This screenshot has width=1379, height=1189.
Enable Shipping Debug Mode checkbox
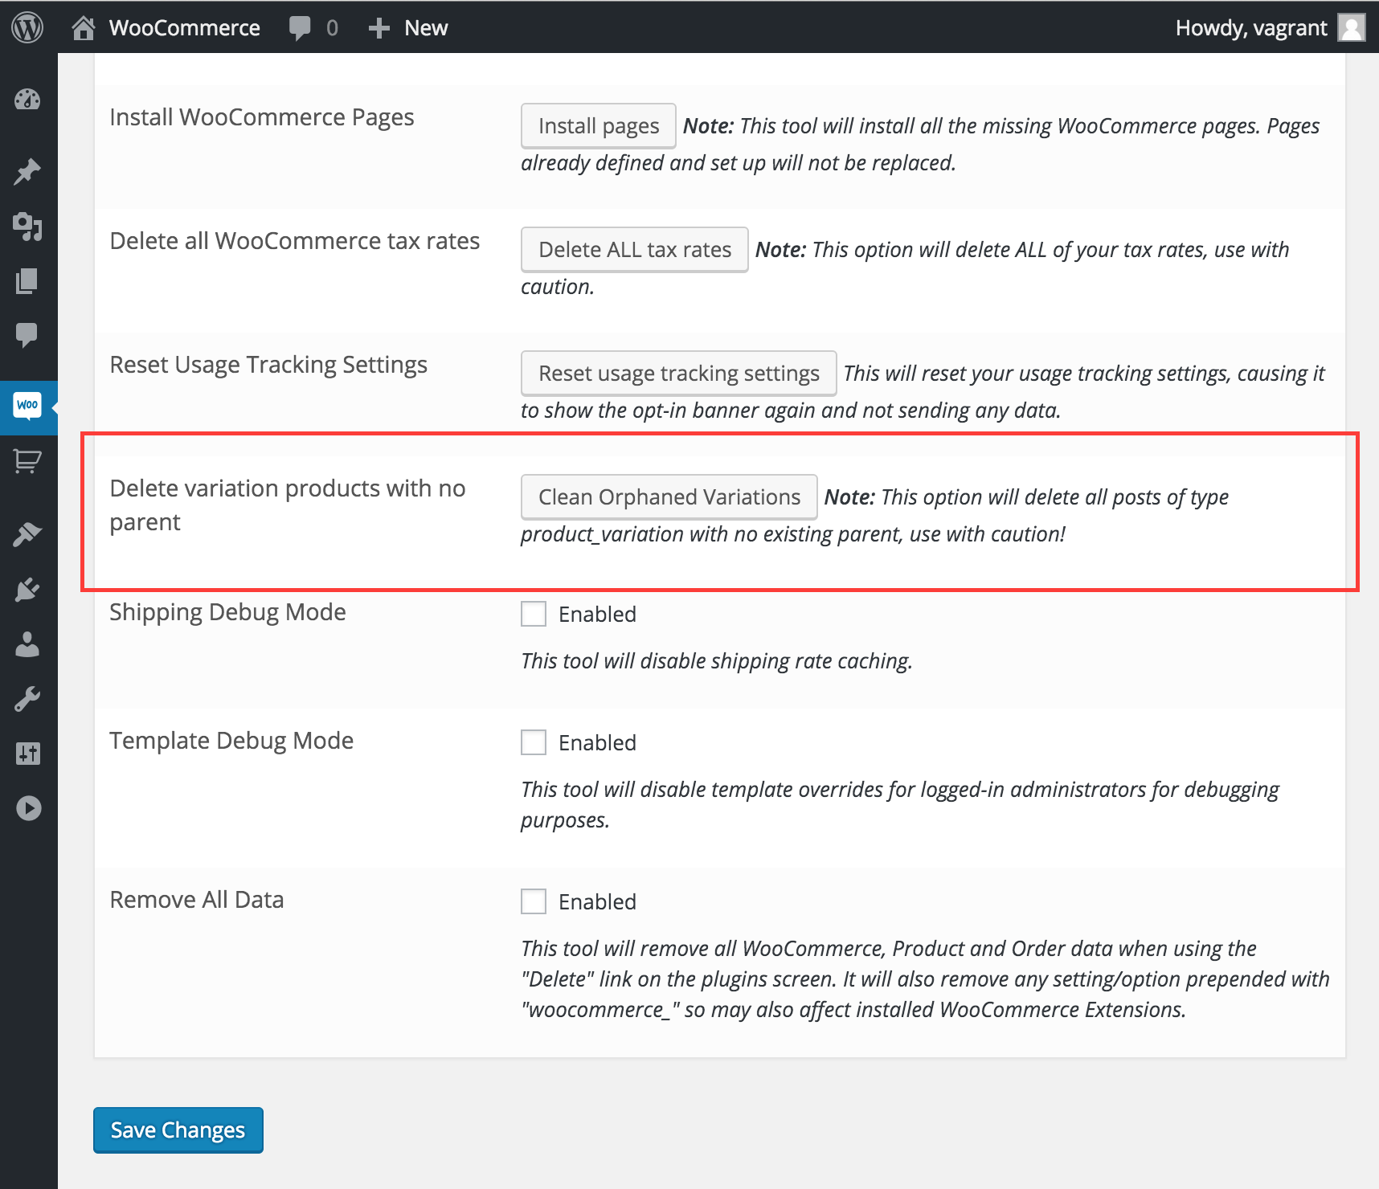(x=534, y=614)
